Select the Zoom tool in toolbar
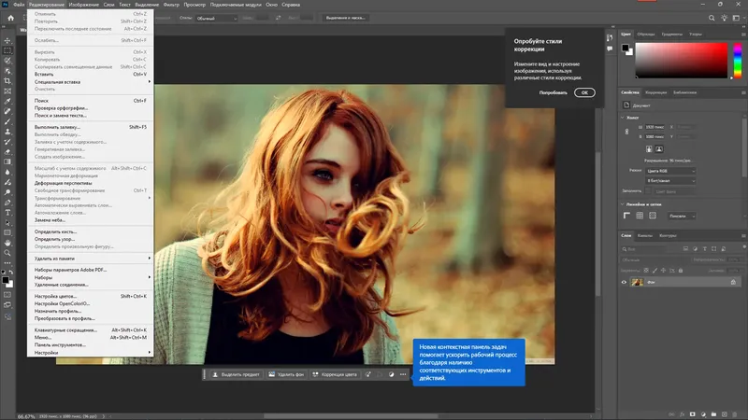The width and height of the screenshot is (748, 420). click(x=7, y=252)
